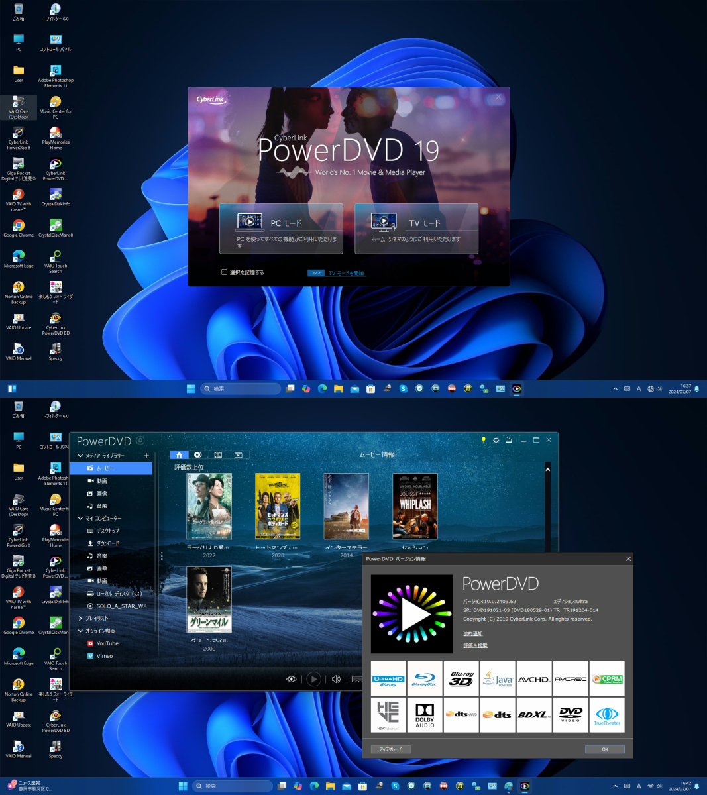This screenshot has width=707, height=795.
Task: Switch to TV mode via the title-bar TV icon
Action: 509,440
